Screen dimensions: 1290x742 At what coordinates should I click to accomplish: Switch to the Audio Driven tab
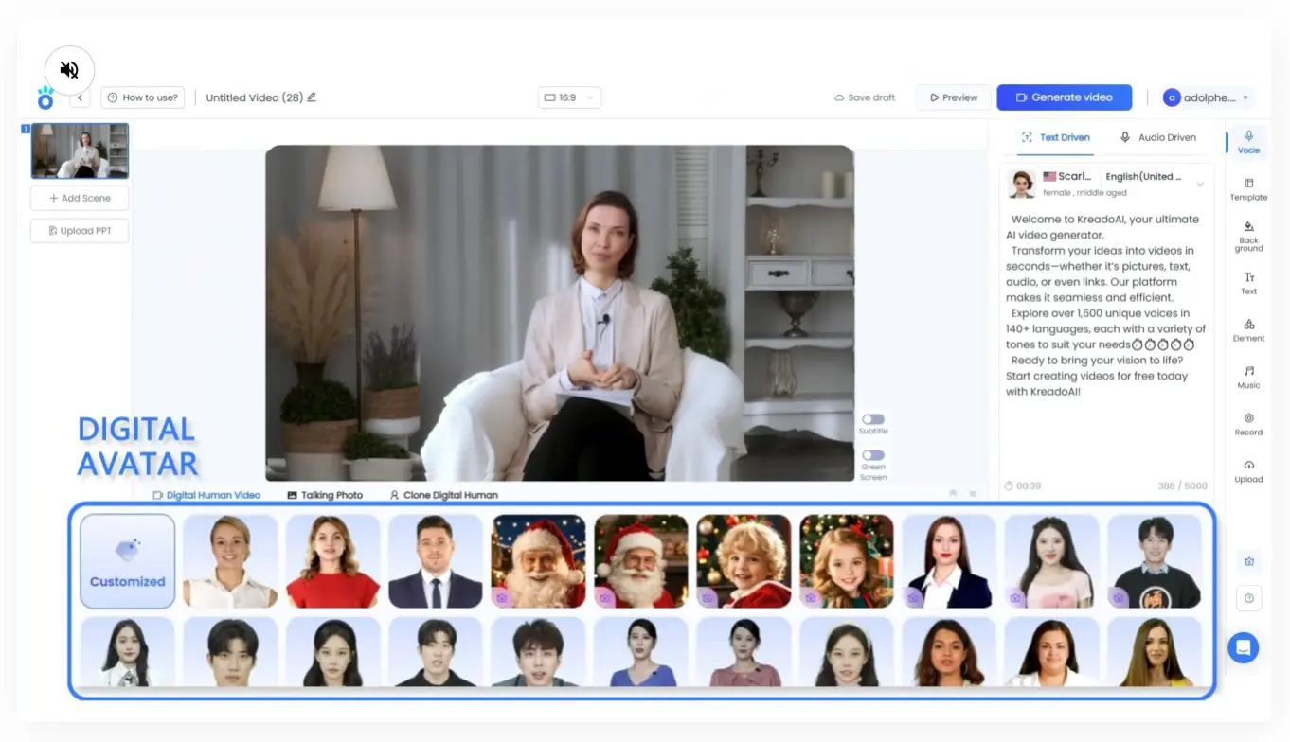point(1157,137)
